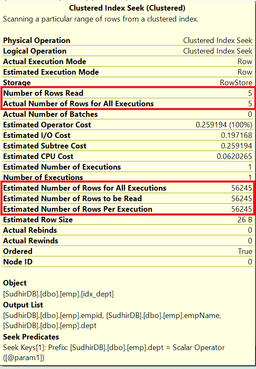
Task: Click the Logical Operation label
Action: coord(35,51)
